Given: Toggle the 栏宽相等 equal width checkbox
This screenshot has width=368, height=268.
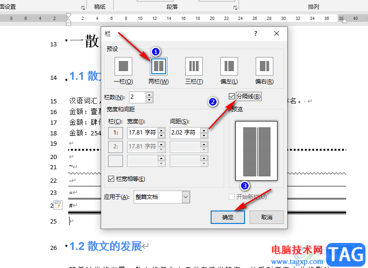Looking at the screenshot, I should click(x=111, y=179).
